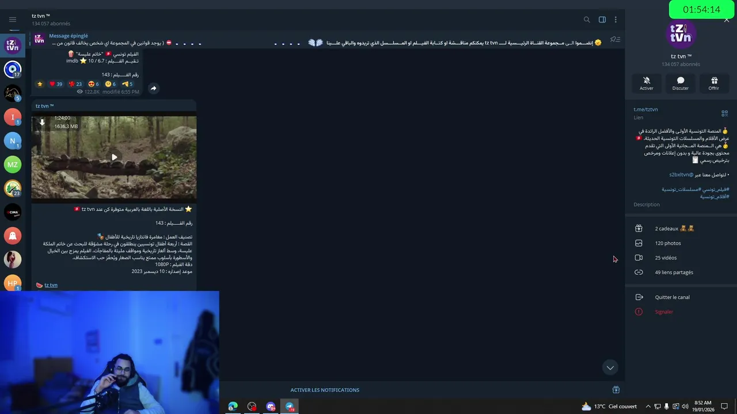The image size is (737, 414).
Task: Open 120 photos shared media
Action: point(681,243)
